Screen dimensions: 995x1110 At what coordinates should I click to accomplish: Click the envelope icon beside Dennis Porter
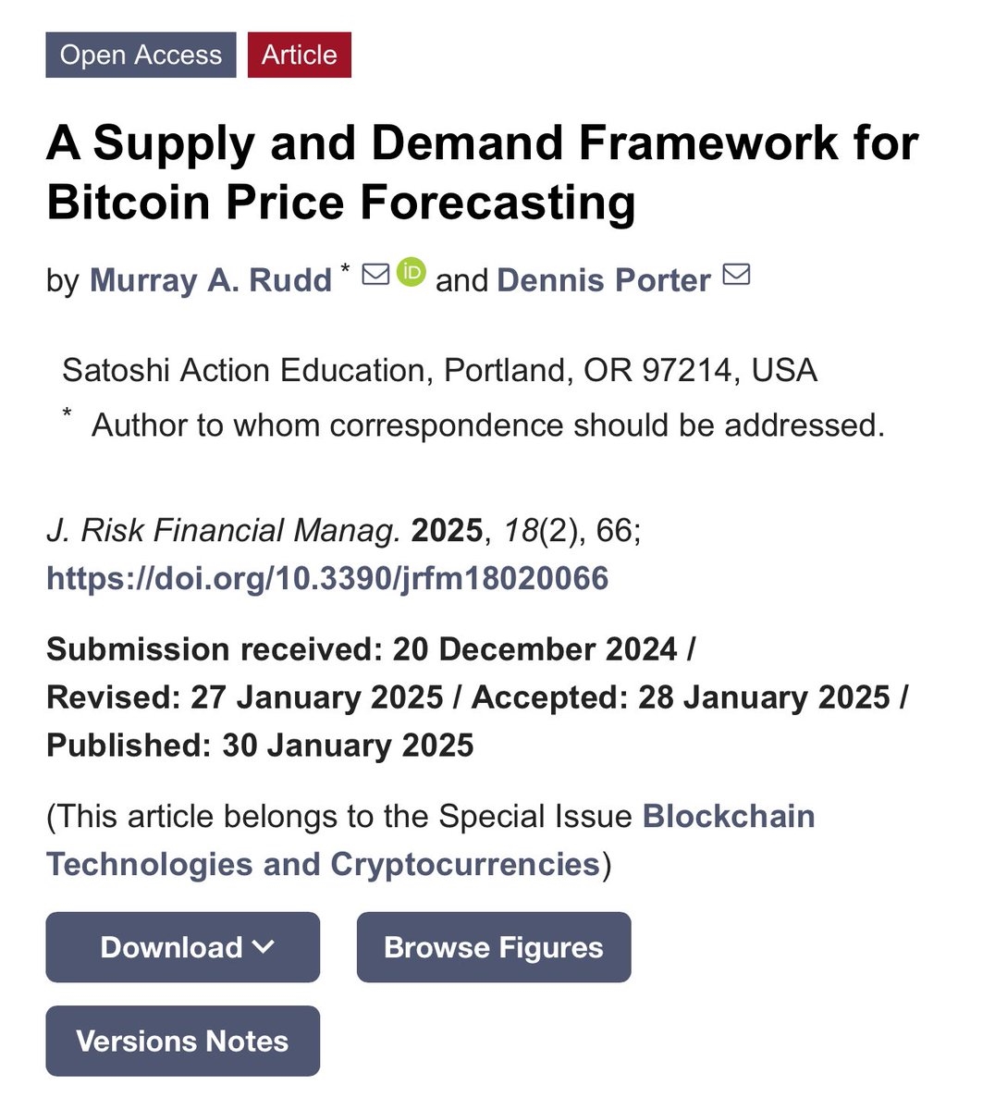click(736, 275)
